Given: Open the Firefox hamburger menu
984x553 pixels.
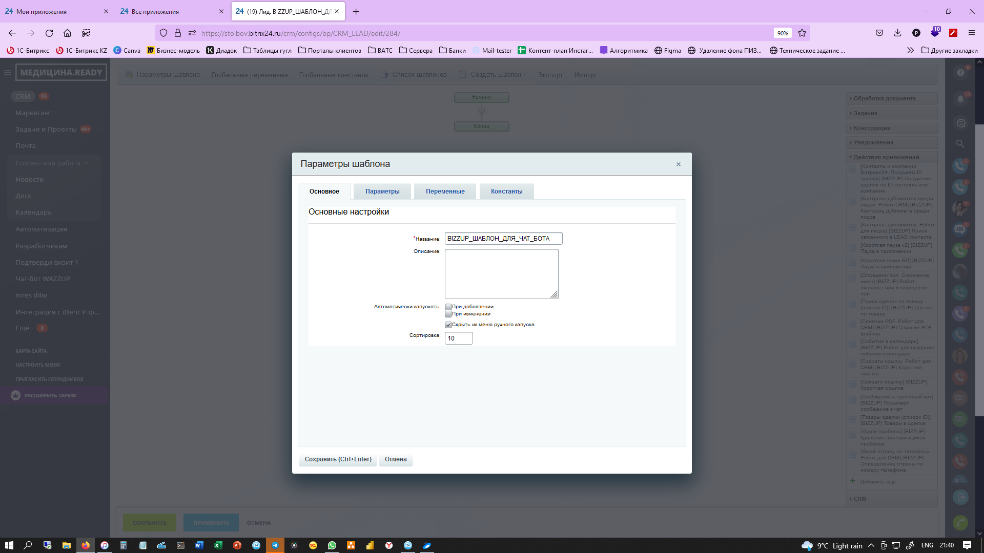Looking at the screenshot, I should pos(971,33).
